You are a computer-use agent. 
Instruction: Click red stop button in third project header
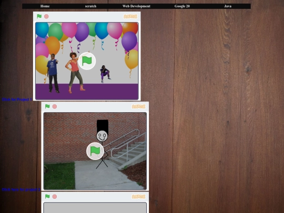(55, 197)
